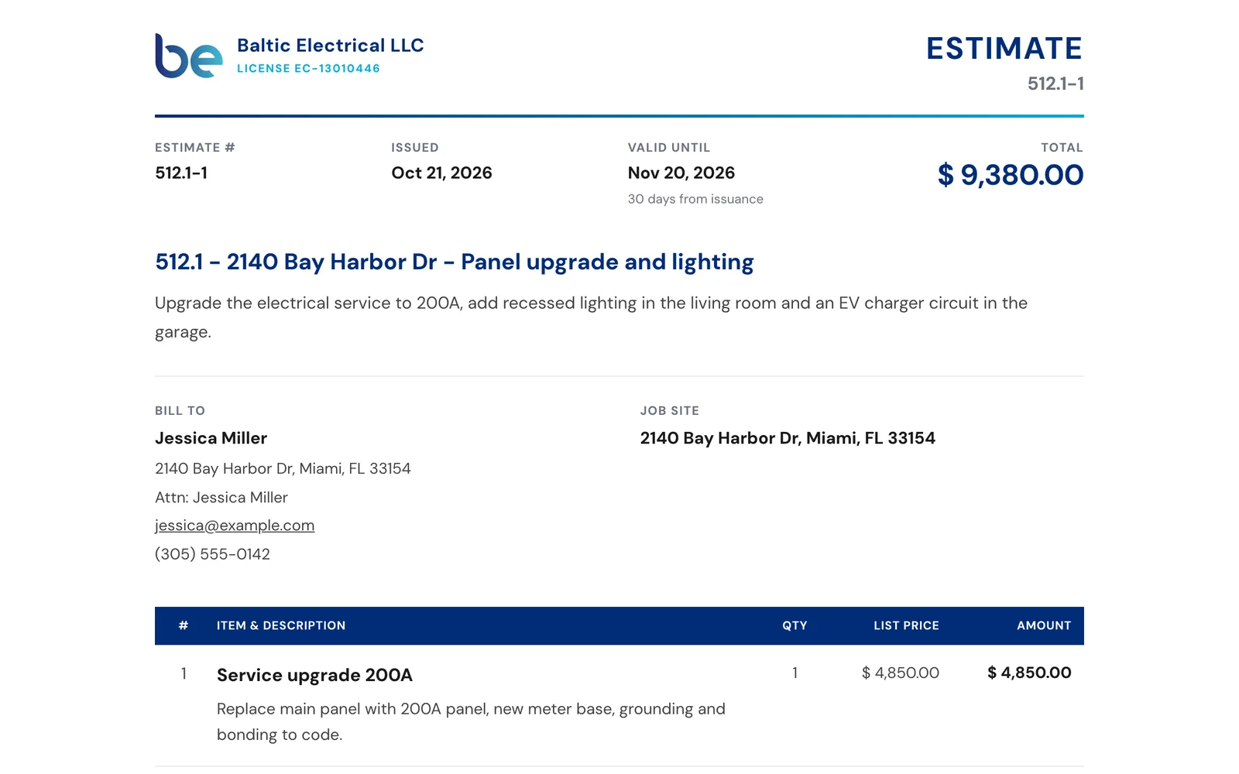Click the '30 days from issuance' note
The width and height of the screenshot is (1239, 774).
695,199
